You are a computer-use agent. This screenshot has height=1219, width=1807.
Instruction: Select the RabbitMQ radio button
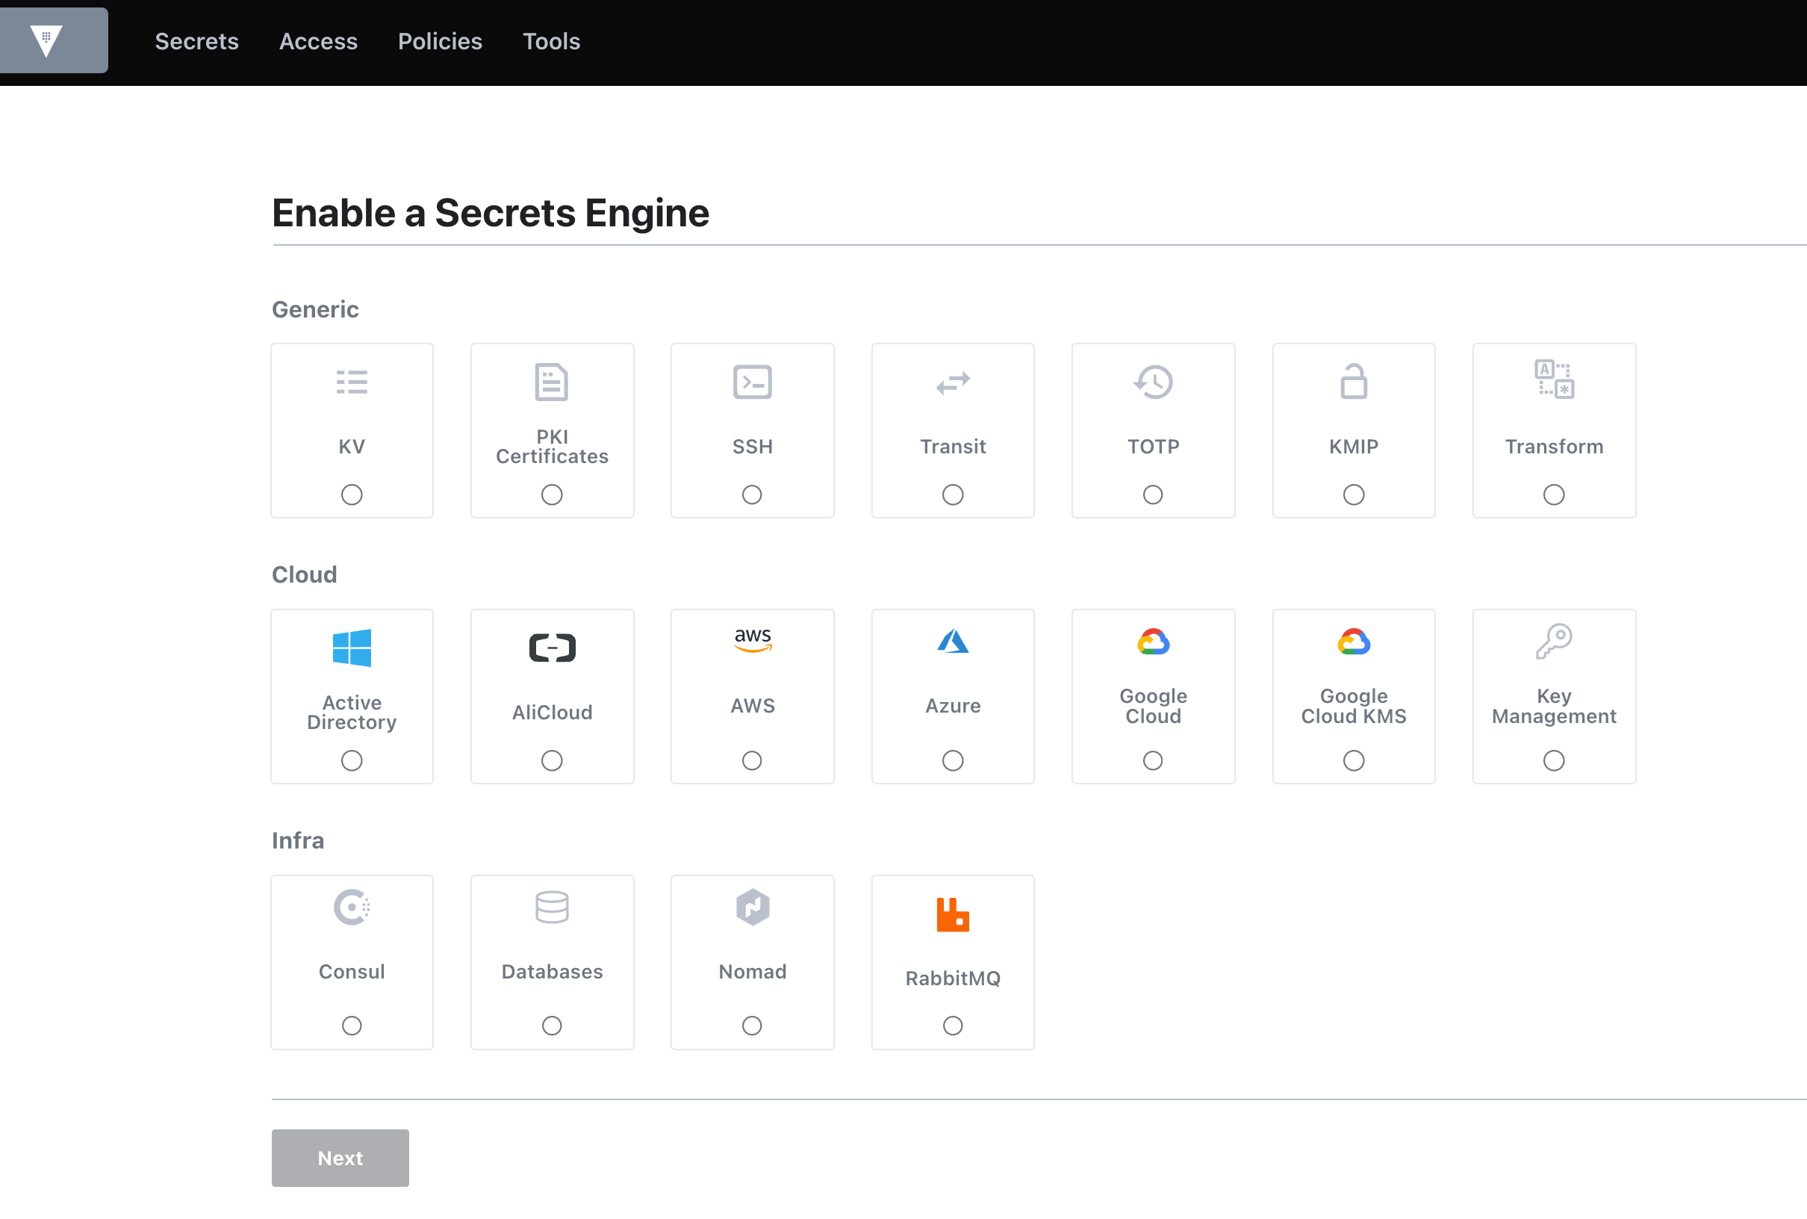(953, 1026)
